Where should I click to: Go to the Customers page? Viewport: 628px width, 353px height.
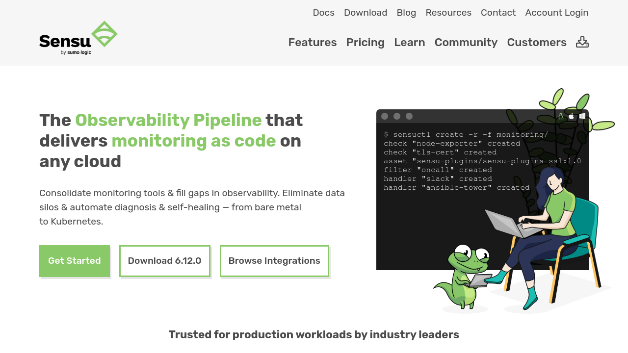(x=536, y=43)
